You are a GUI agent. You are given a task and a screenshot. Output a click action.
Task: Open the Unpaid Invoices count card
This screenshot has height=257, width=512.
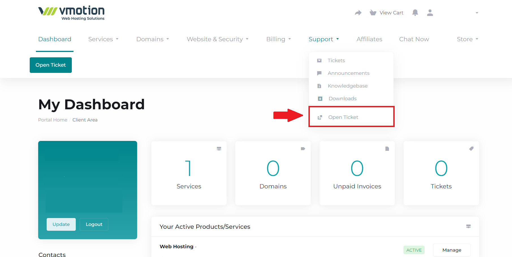(x=357, y=173)
